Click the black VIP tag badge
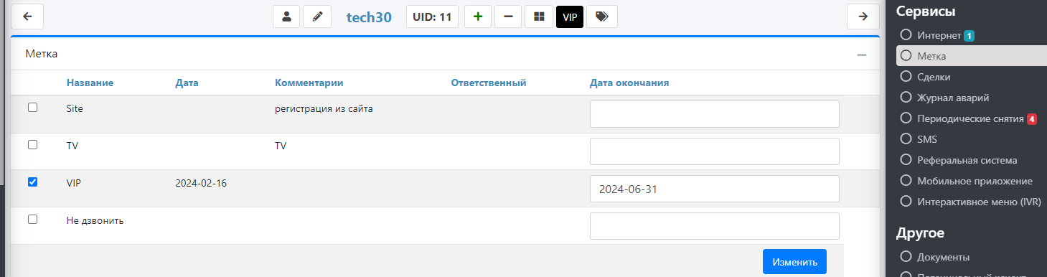Viewport: 1047px width, 277px height. [570, 17]
